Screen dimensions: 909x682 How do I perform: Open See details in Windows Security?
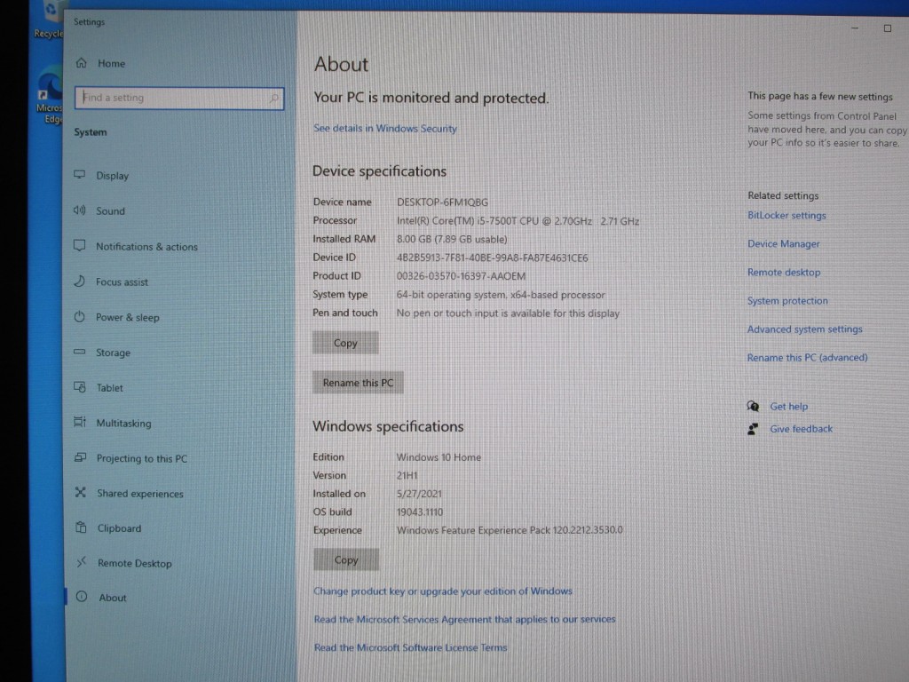385,128
